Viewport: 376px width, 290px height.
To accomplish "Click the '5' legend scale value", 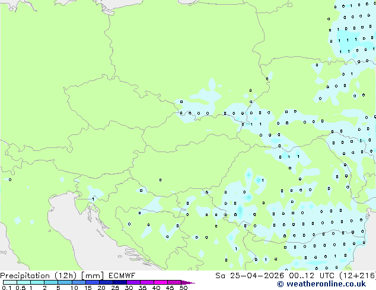I will [58, 288].
